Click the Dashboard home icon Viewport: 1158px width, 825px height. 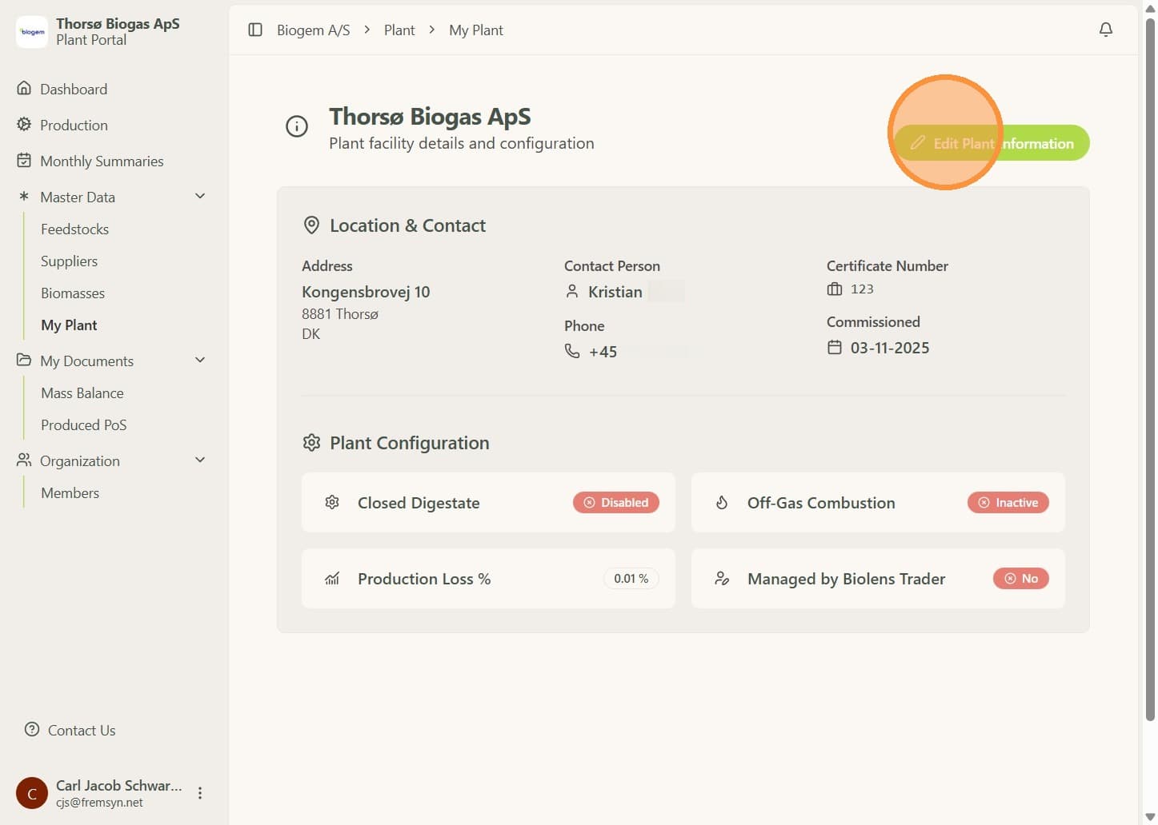coord(24,88)
